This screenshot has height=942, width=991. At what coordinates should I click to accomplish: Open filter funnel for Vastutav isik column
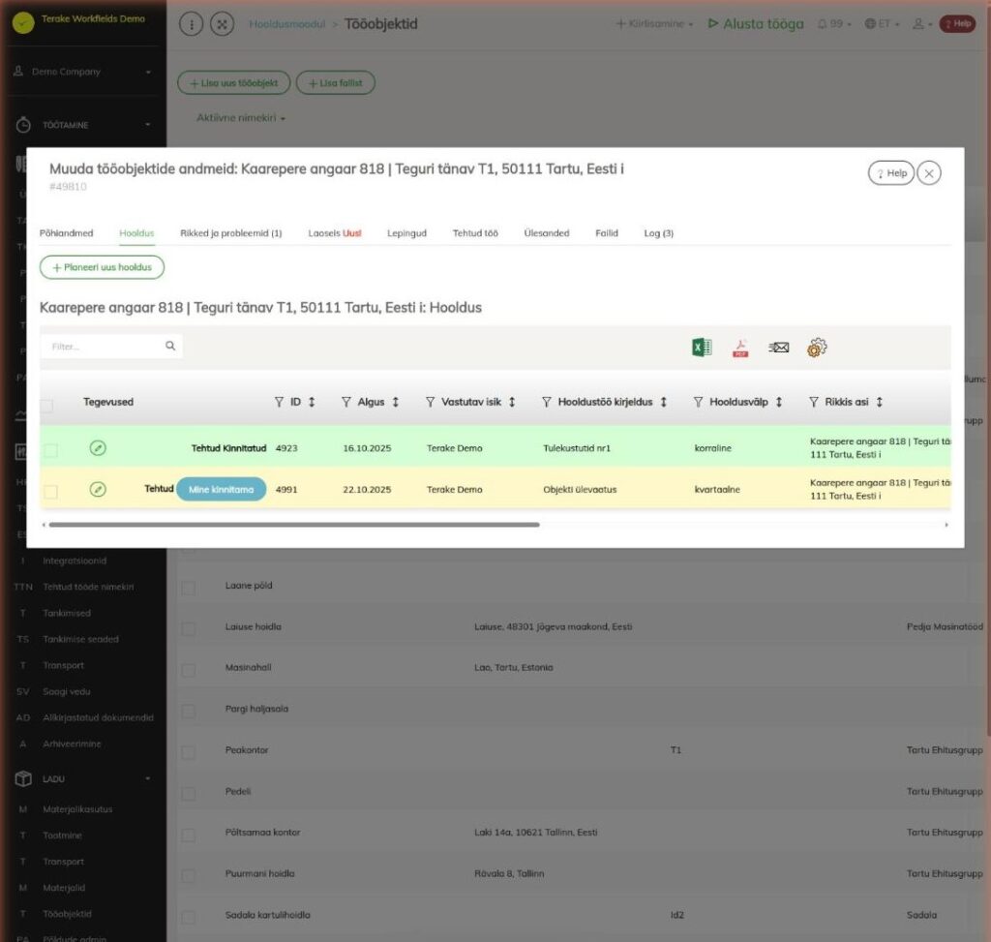point(430,402)
